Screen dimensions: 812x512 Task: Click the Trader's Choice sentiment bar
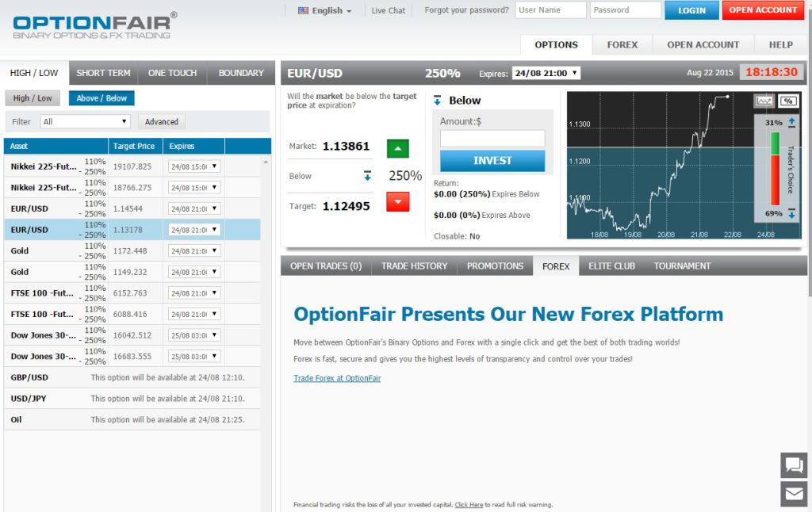776,168
